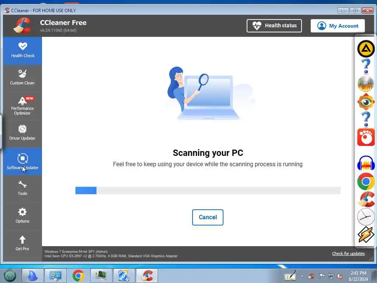The height and width of the screenshot is (283, 377).
Task: Click the CCleaner title bar icon
Action: pos(7,10)
